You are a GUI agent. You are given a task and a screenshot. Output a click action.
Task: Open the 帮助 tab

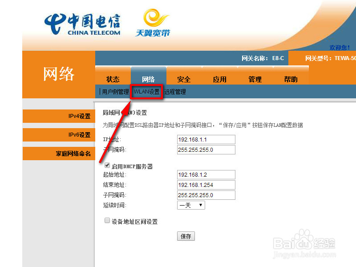click(x=290, y=79)
